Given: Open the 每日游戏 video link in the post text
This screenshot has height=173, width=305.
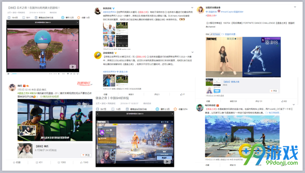Looking at the screenshot, I should (x=273, y=113).
